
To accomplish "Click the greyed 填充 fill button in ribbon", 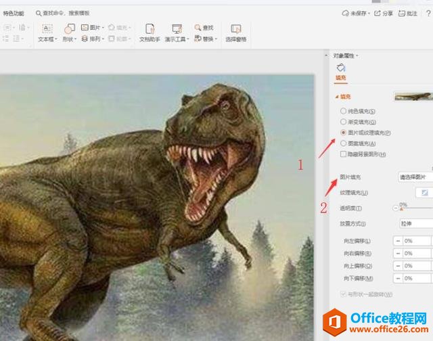I will click(119, 27).
